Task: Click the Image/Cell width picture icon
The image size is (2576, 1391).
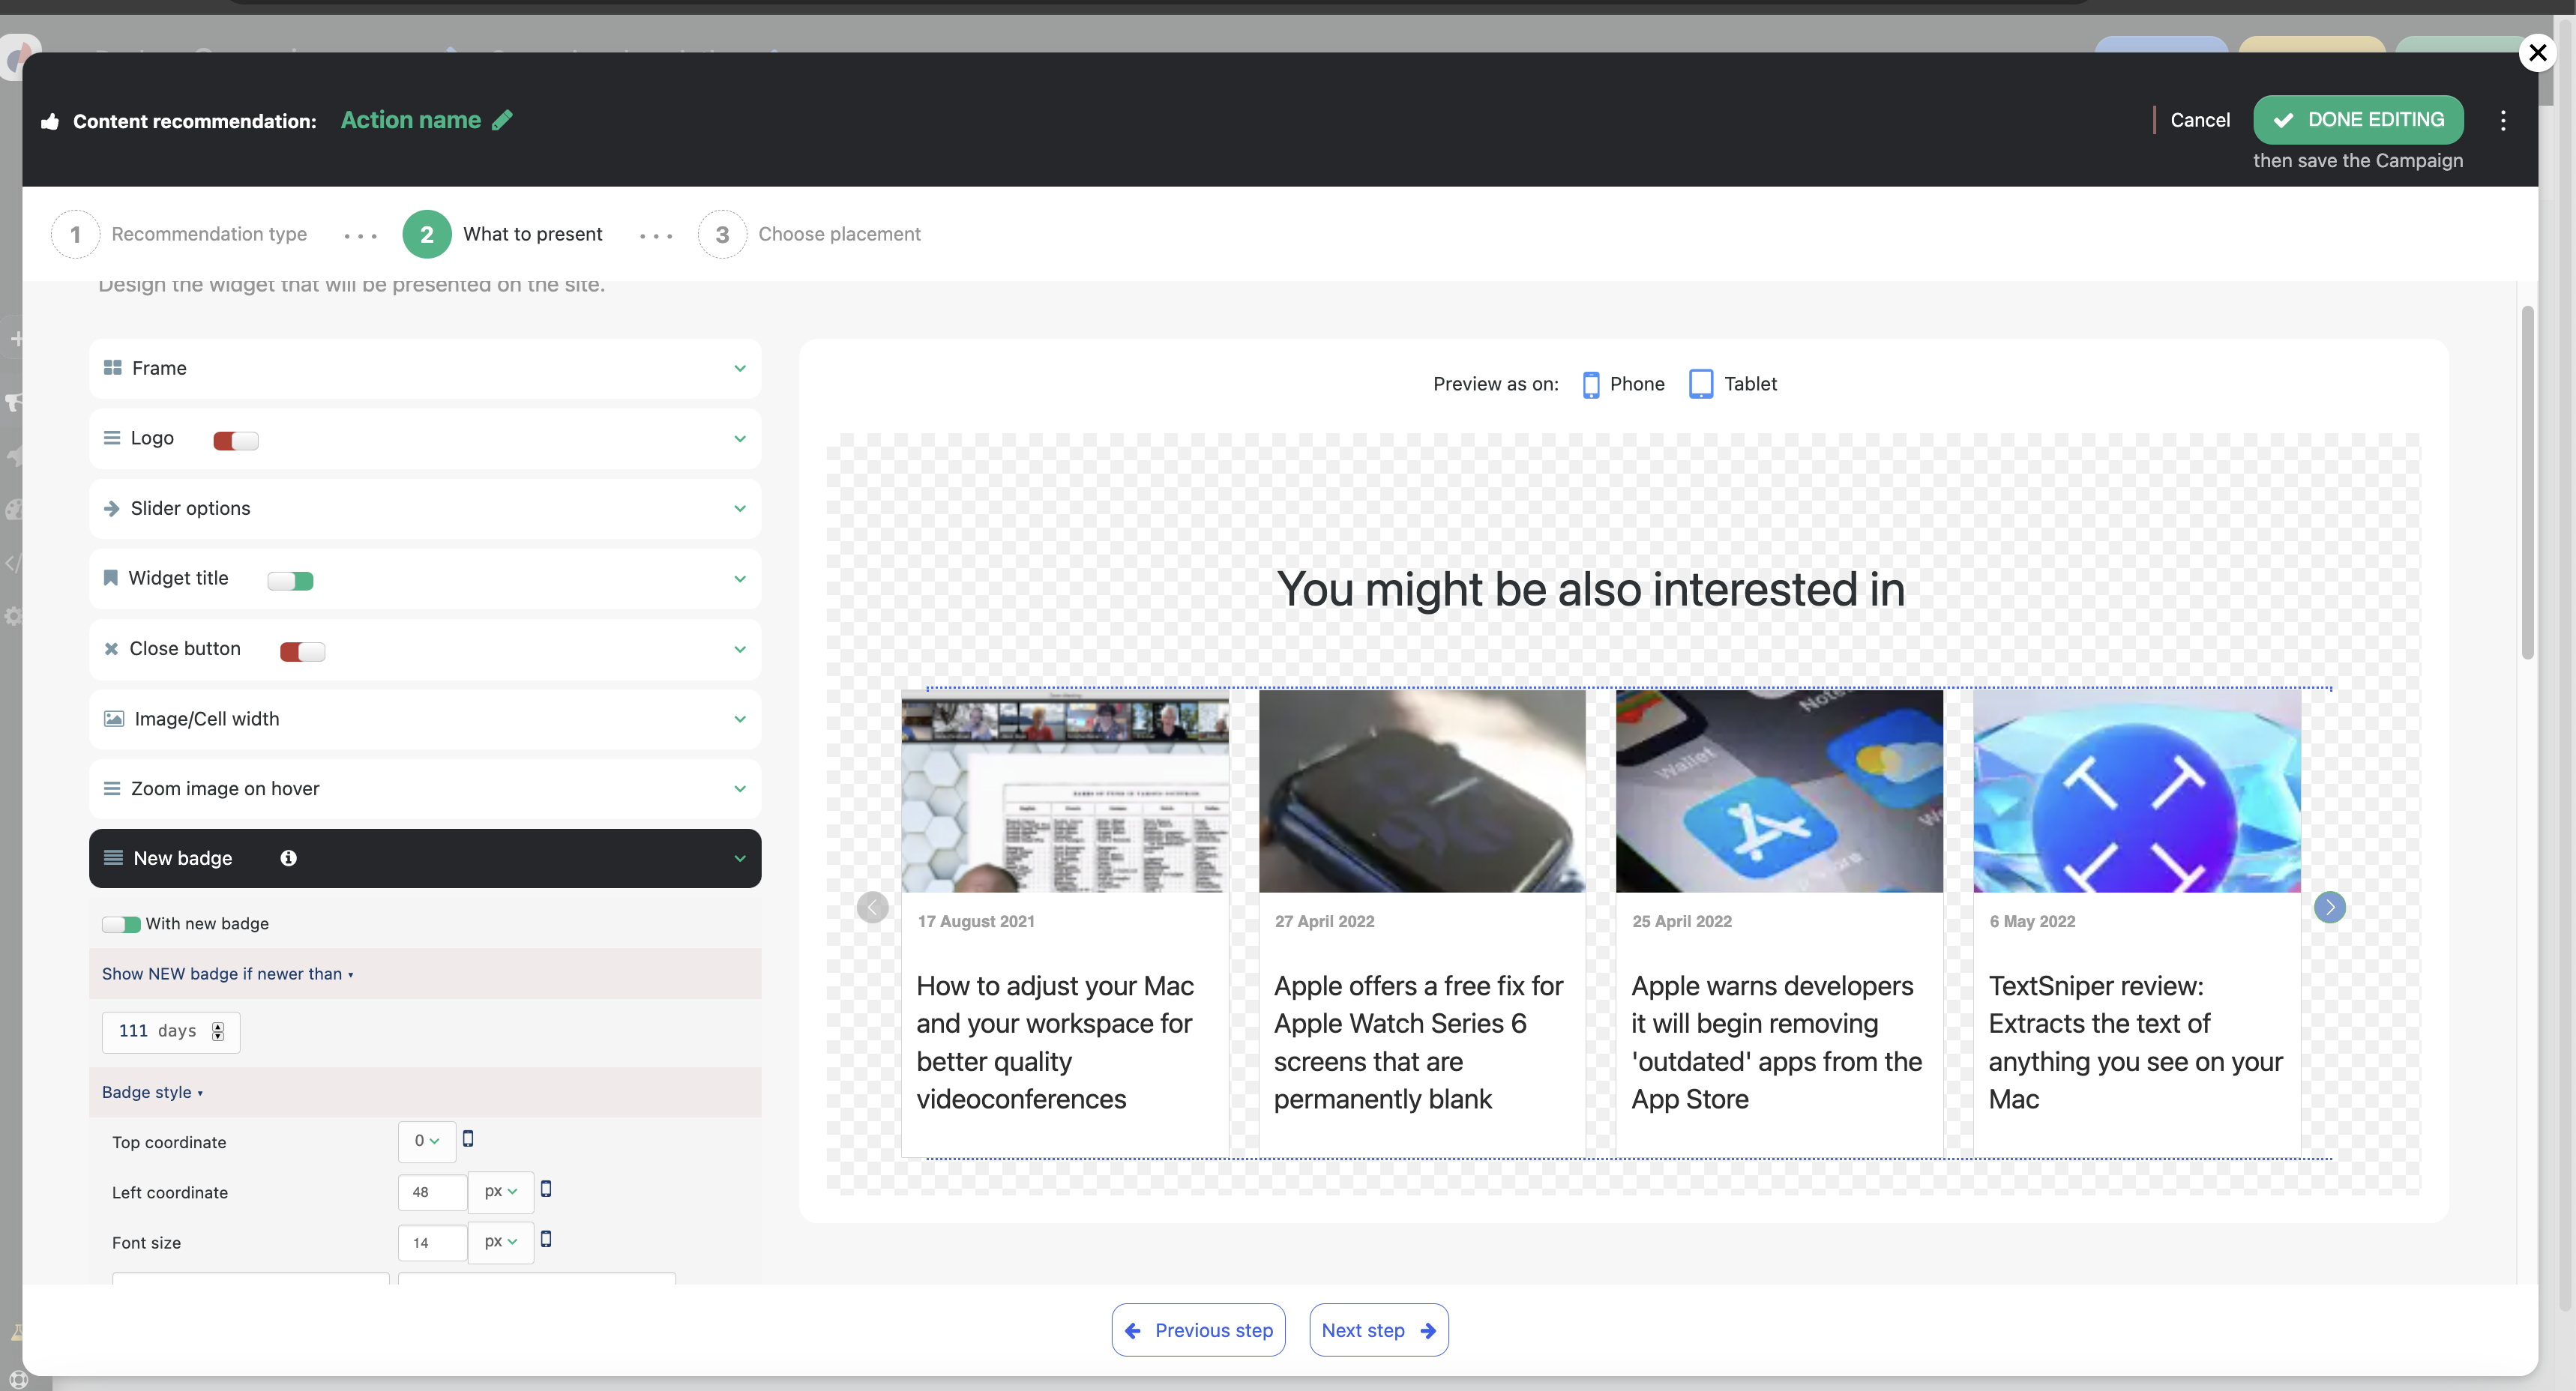Action: tap(114, 719)
